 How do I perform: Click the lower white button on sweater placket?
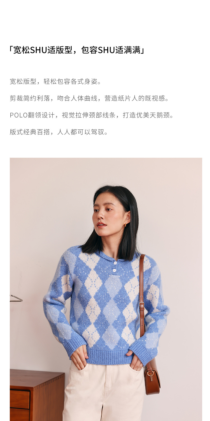pyautogui.click(x=114, y=270)
